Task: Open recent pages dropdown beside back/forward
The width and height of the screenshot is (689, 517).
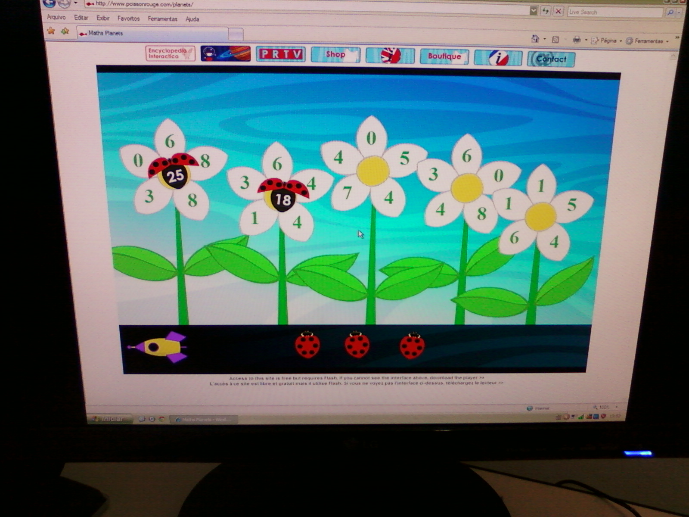Action: [75, 3]
